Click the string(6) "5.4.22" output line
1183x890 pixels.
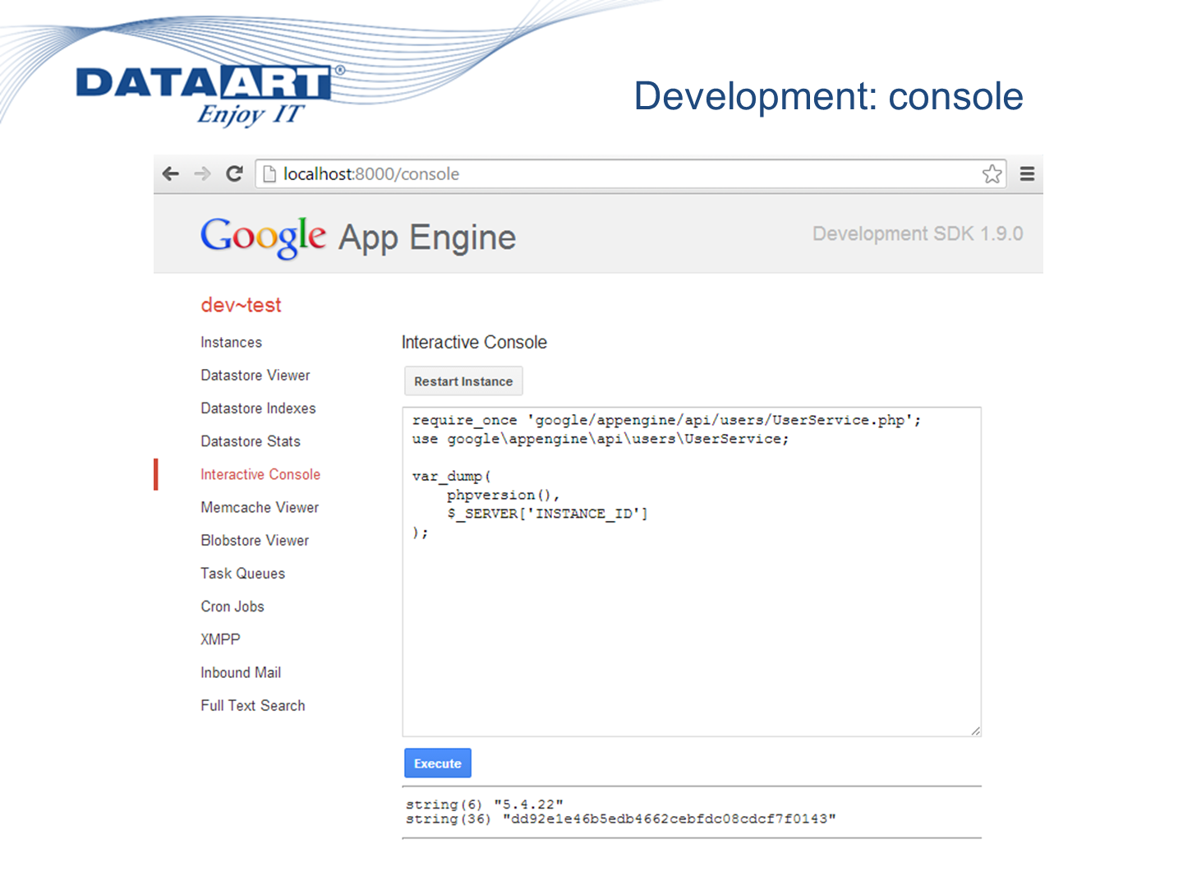coord(485,805)
